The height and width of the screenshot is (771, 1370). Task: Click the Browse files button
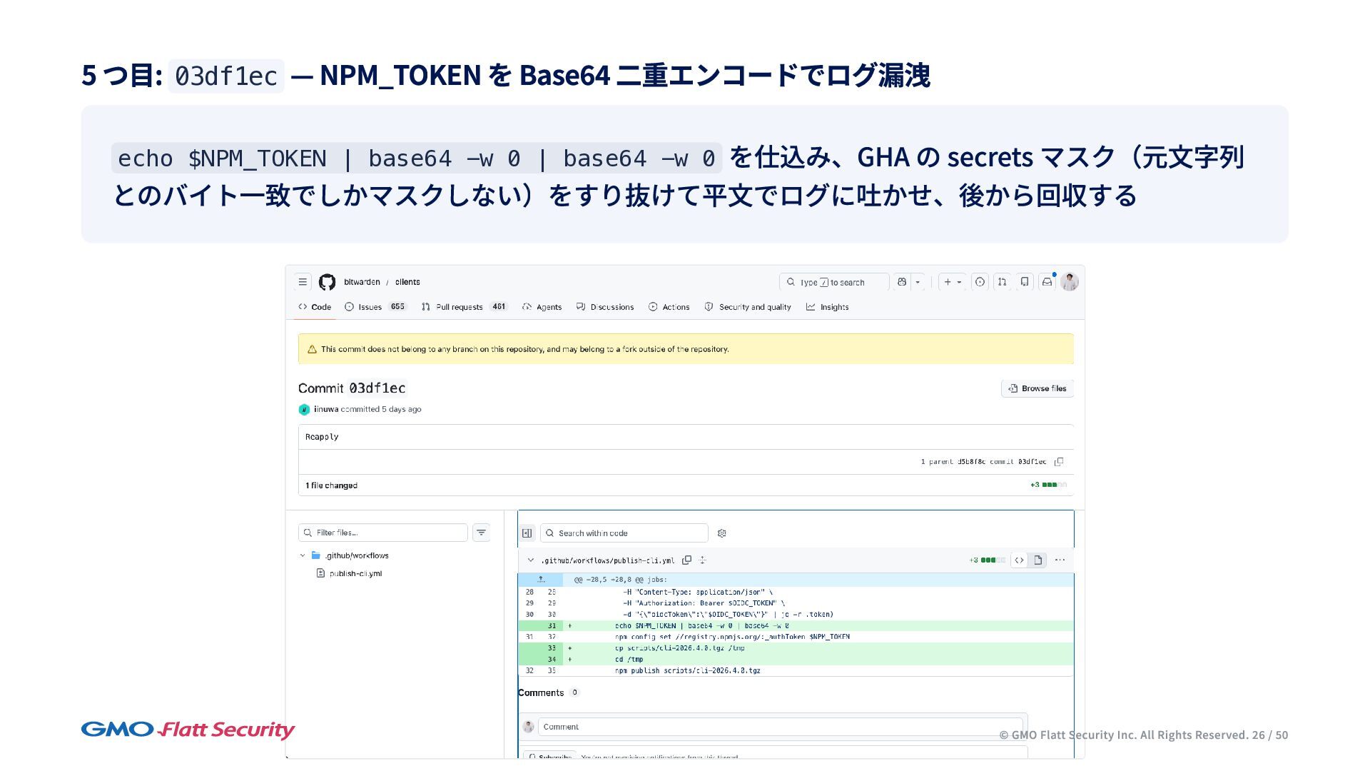tap(1037, 388)
